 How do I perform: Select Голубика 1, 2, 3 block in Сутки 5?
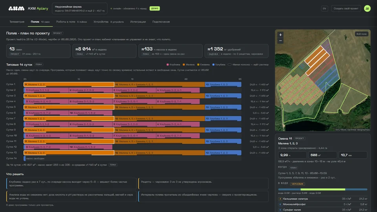click(223, 107)
